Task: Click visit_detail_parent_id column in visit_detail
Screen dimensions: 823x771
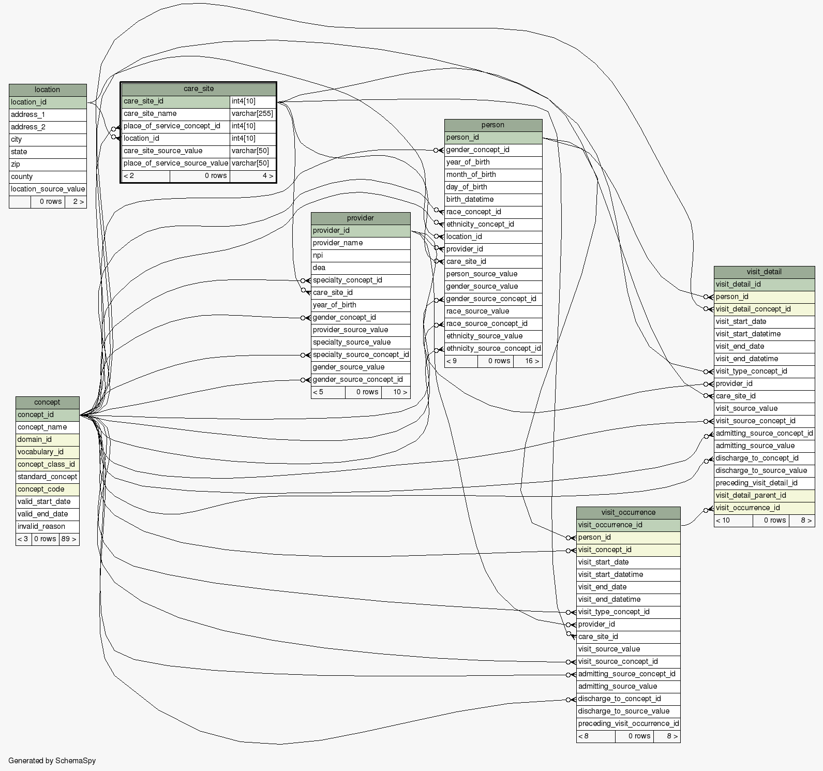Action: tap(764, 496)
